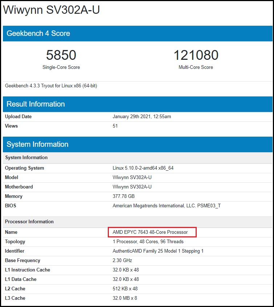Select AMD EPYC 7643 48-Core Processor text
Viewport: 274px width, 307px height.
click(150, 232)
